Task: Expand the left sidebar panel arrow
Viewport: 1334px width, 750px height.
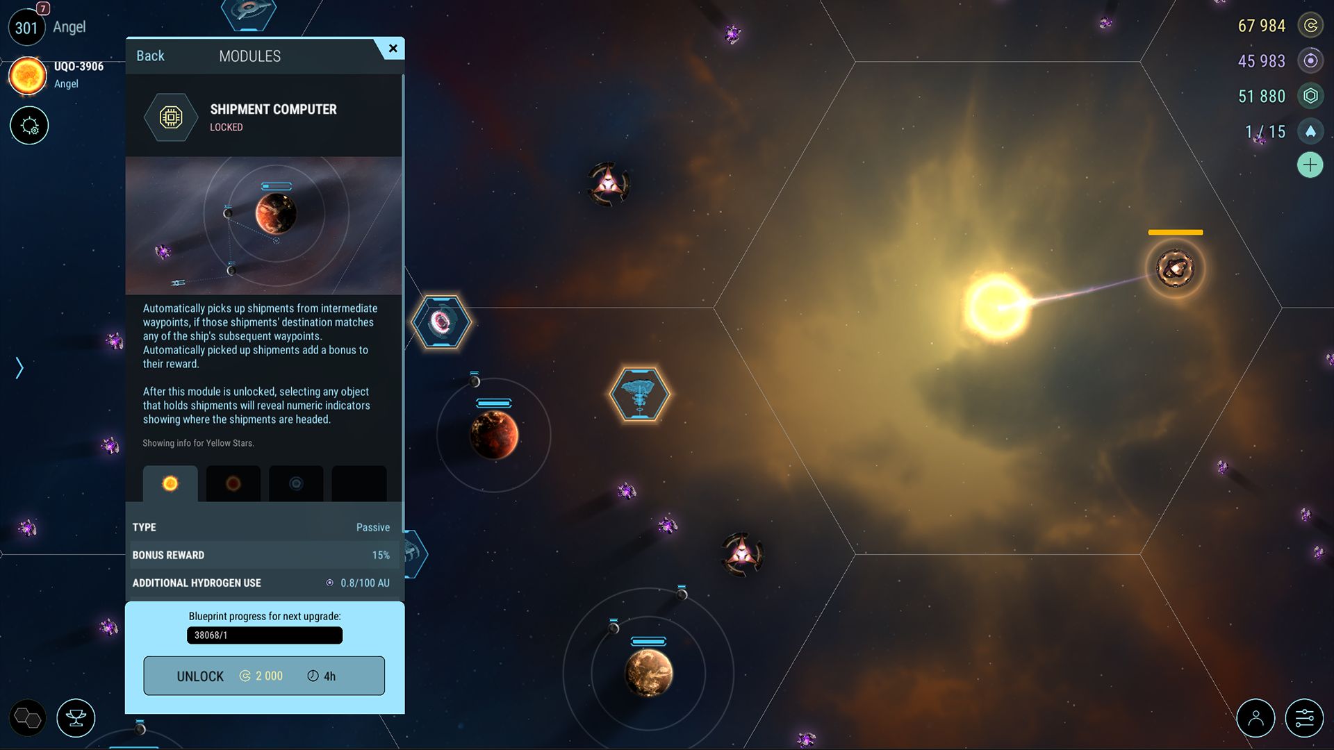Action: [18, 367]
